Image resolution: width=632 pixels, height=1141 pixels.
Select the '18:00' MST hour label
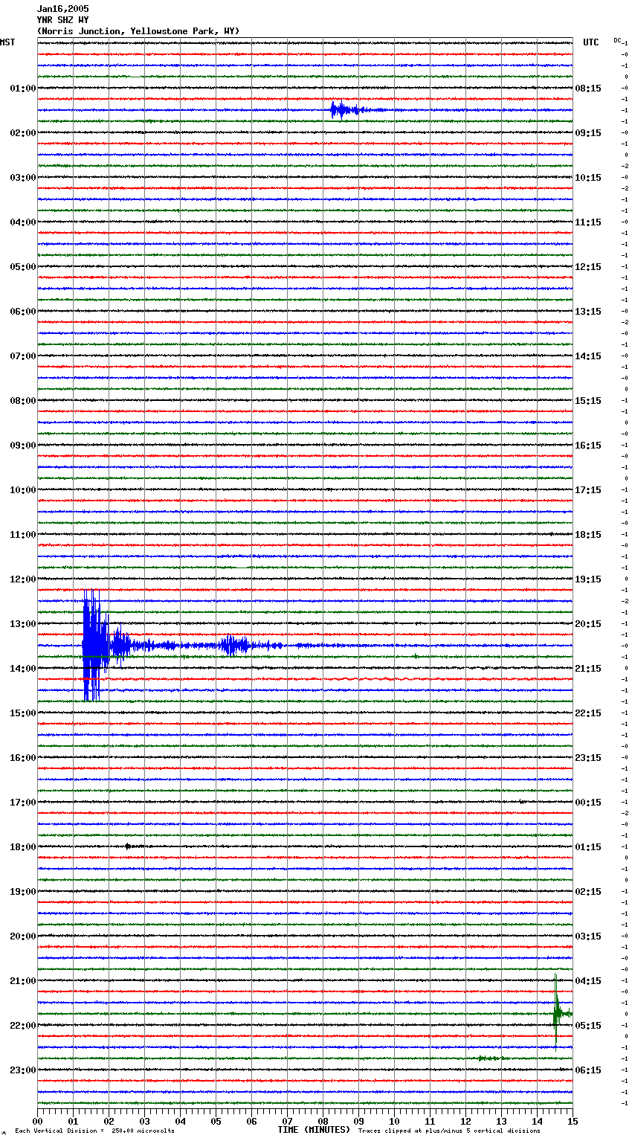(x=23, y=847)
